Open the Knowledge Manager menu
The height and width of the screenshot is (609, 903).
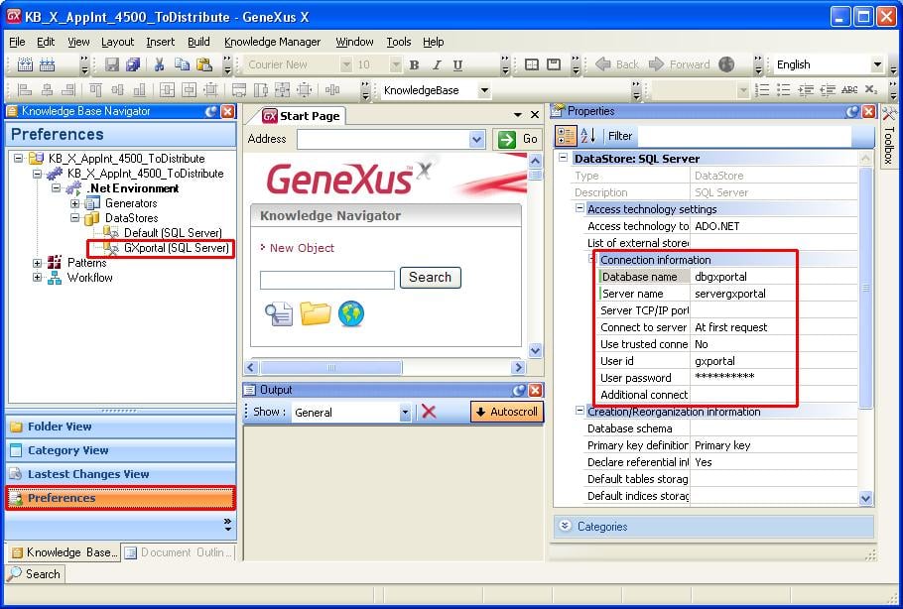tap(272, 42)
